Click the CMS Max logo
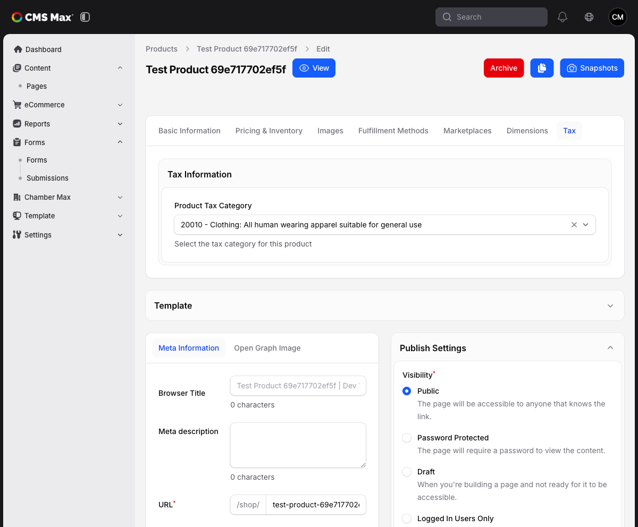This screenshot has width=638, height=527. 43,17
